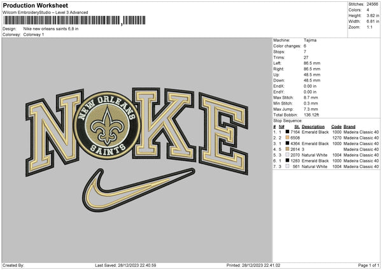The image size is (382, 270).
Task: Click the 'Left:' label
Action: (277, 63)
